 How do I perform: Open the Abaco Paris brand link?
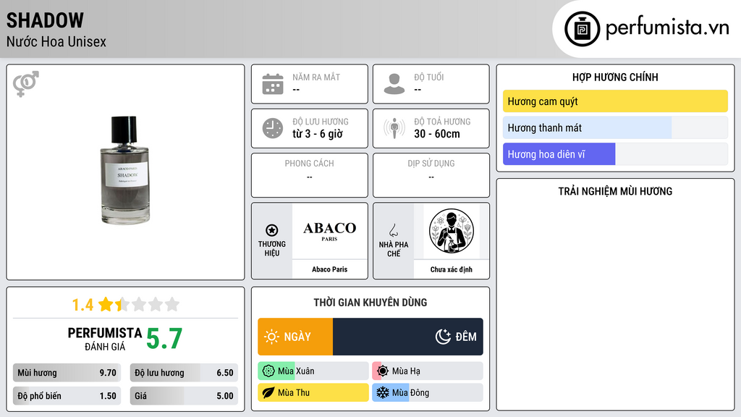click(x=329, y=269)
